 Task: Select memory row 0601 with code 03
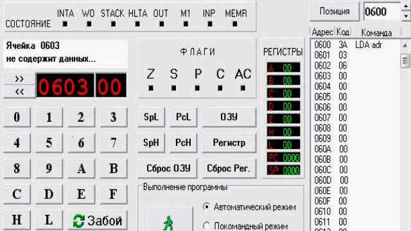click(355, 55)
